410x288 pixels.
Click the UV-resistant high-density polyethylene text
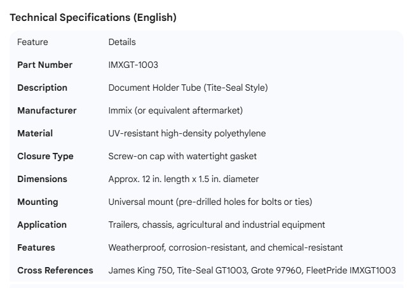[x=187, y=133]
